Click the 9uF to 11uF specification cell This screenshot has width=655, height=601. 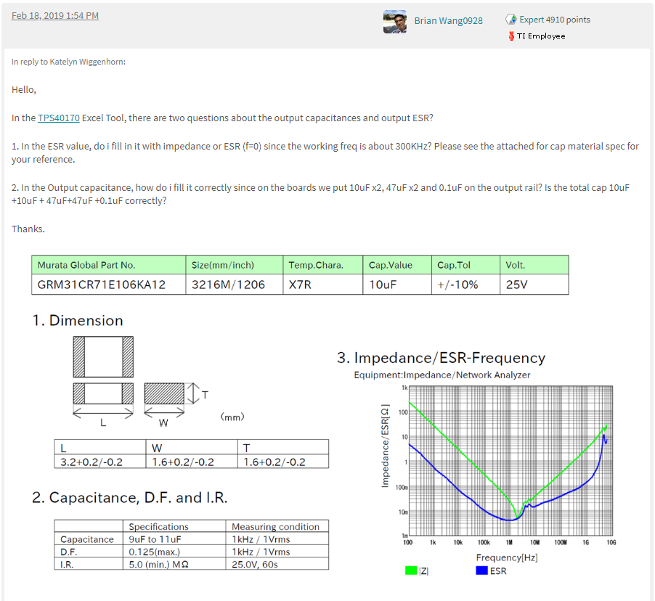tap(174, 539)
